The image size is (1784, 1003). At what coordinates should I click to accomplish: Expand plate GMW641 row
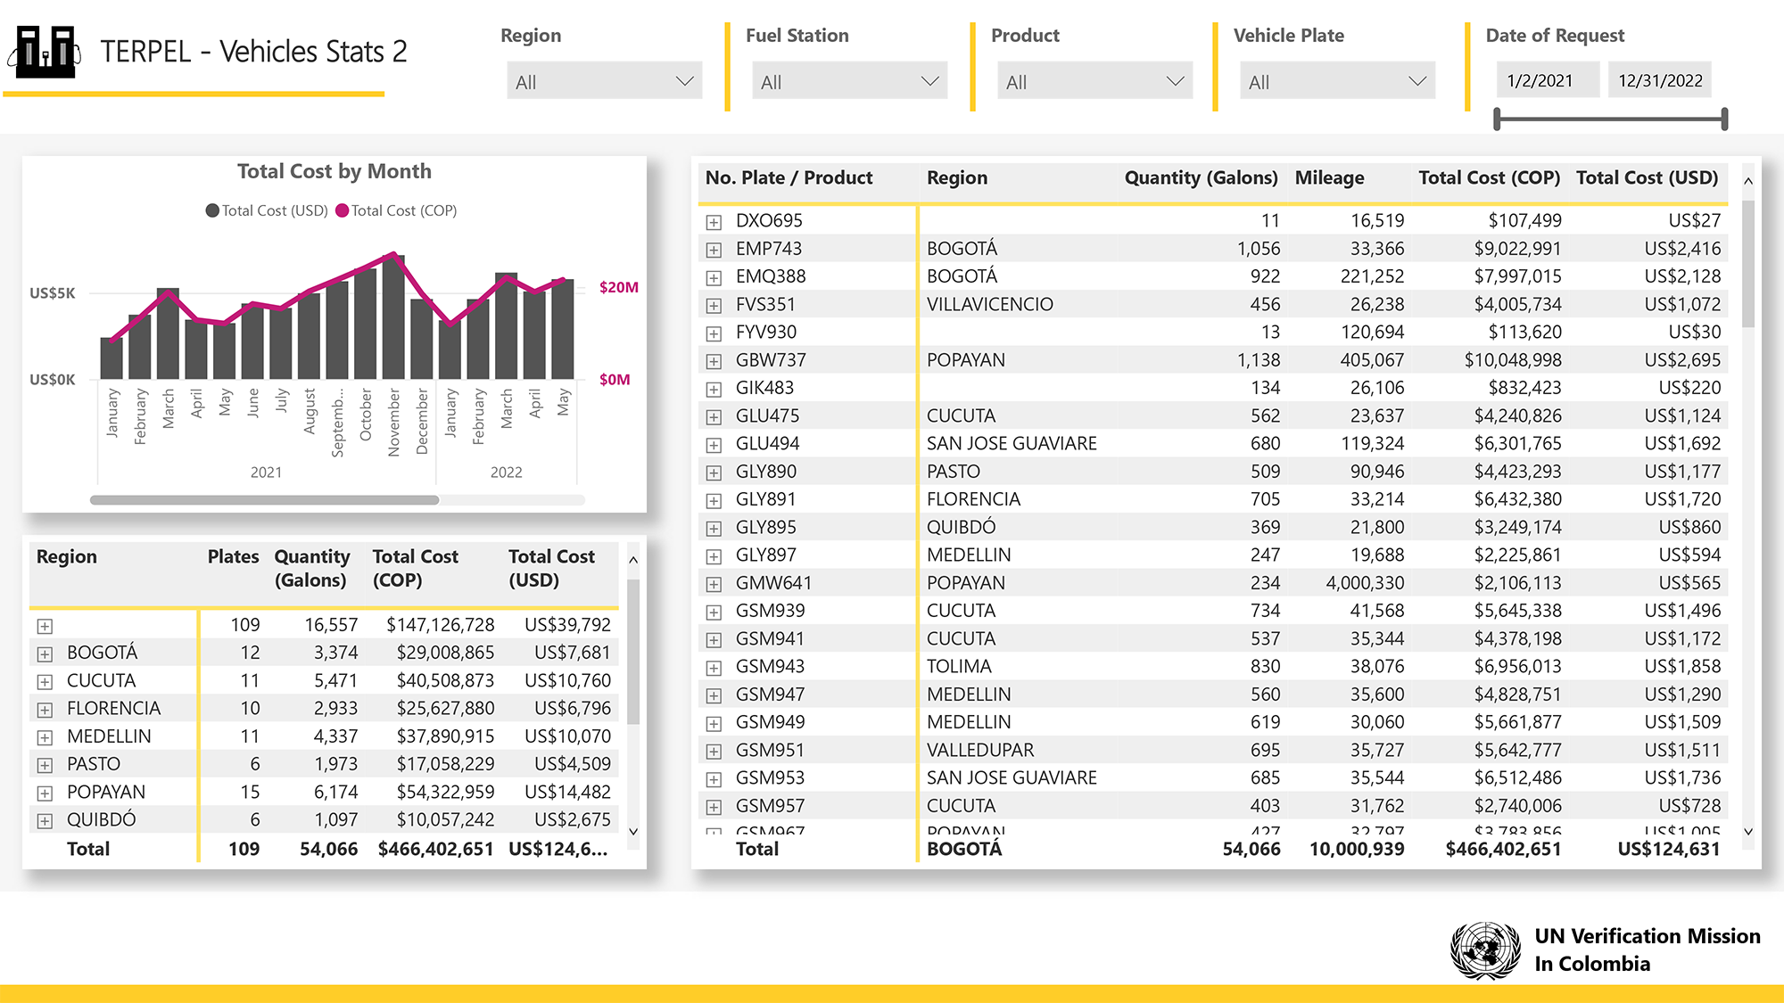(714, 583)
